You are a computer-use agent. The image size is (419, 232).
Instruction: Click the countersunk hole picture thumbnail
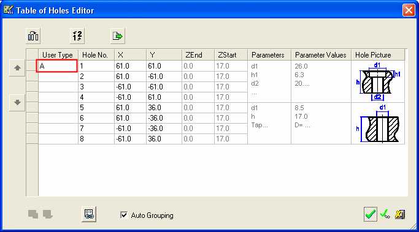378,81
